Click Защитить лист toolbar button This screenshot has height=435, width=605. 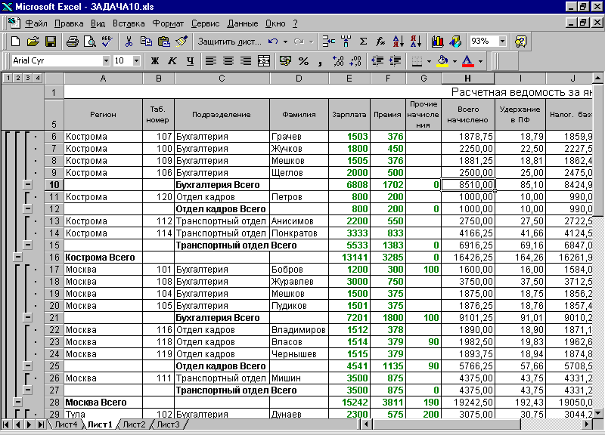tap(230, 42)
